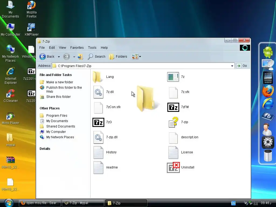Toggle the Folders pane button
Screen dimensions: 276x207
118,57
